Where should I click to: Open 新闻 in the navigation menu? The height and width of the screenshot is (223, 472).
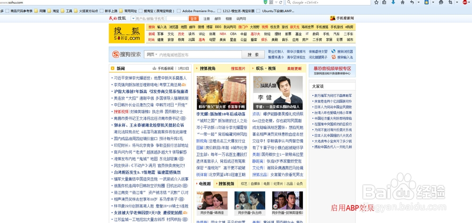pyautogui.click(x=152, y=34)
